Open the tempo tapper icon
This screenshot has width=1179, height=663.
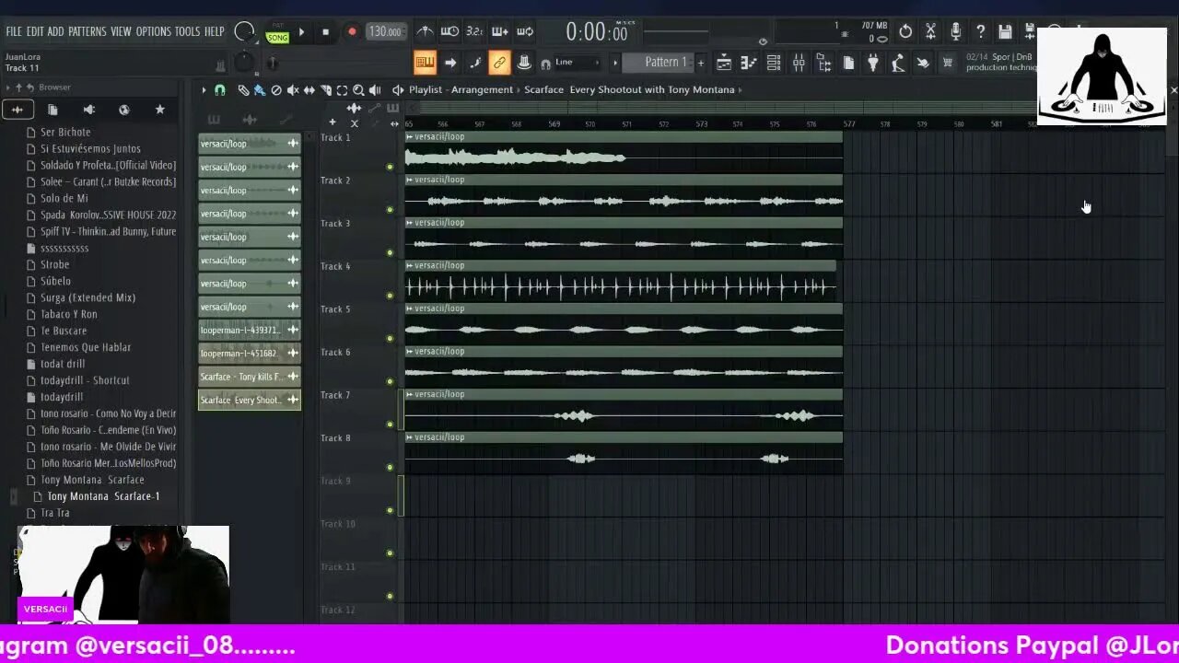click(x=898, y=63)
